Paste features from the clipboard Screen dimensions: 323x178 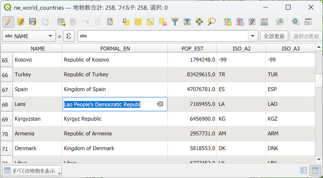pos(110,22)
